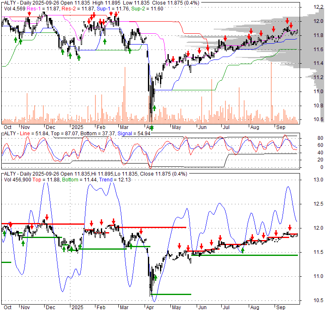
Task: Click the 12.5 axis label of bottom chart
Action: (318, 204)
